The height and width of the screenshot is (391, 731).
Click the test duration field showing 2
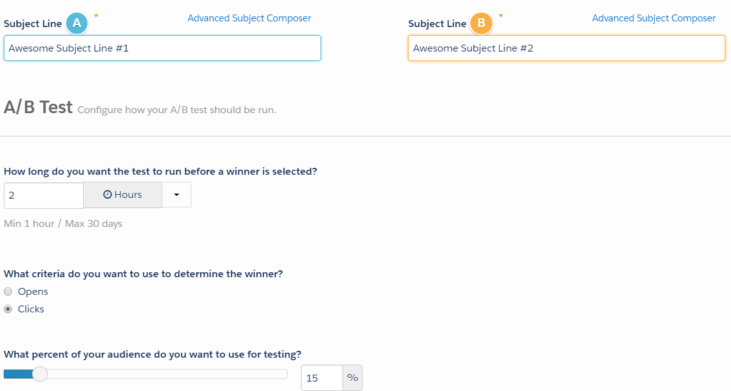pos(43,195)
